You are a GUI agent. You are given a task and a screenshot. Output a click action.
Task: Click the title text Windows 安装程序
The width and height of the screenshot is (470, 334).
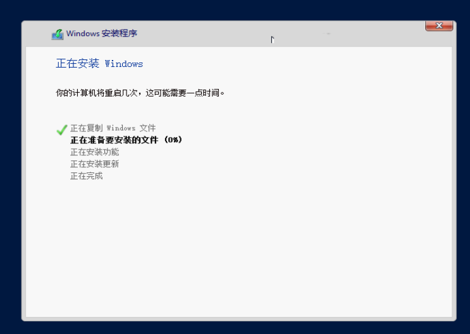pyautogui.click(x=102, y=33)
